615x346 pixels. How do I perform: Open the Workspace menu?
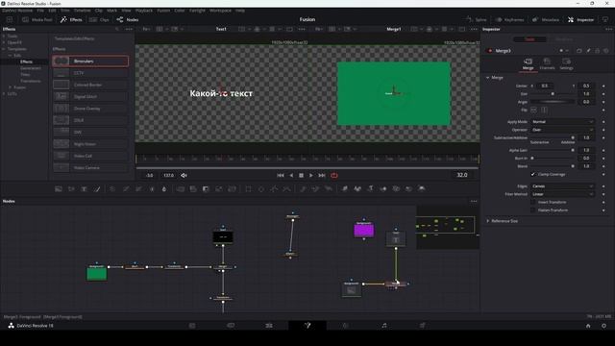(x=220, y=11)
